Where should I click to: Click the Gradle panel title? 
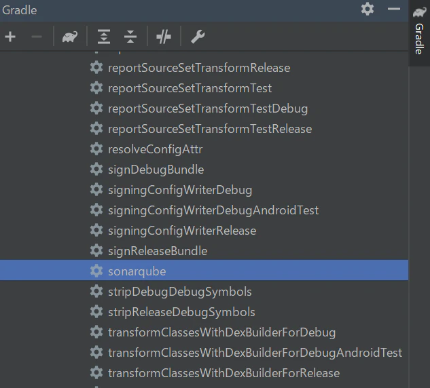coord(20,10)
